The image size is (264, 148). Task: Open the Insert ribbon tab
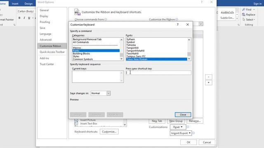tap(15, 4)
